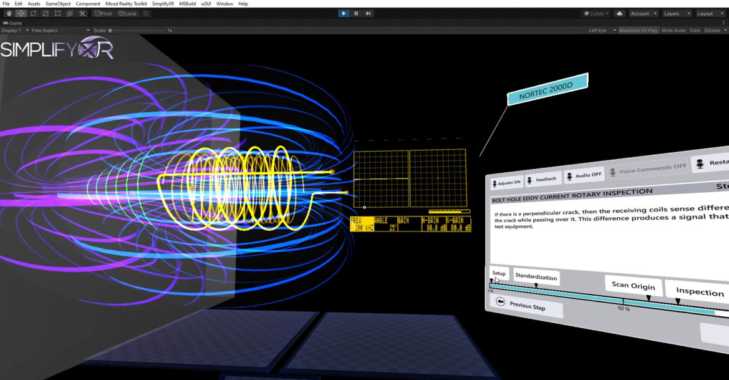Open the Edit menu
Screen dimensions: 729x380
point(18,4)
